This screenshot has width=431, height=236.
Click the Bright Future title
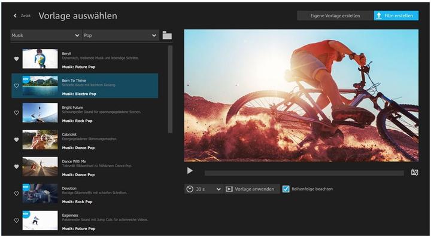[72, 108]
